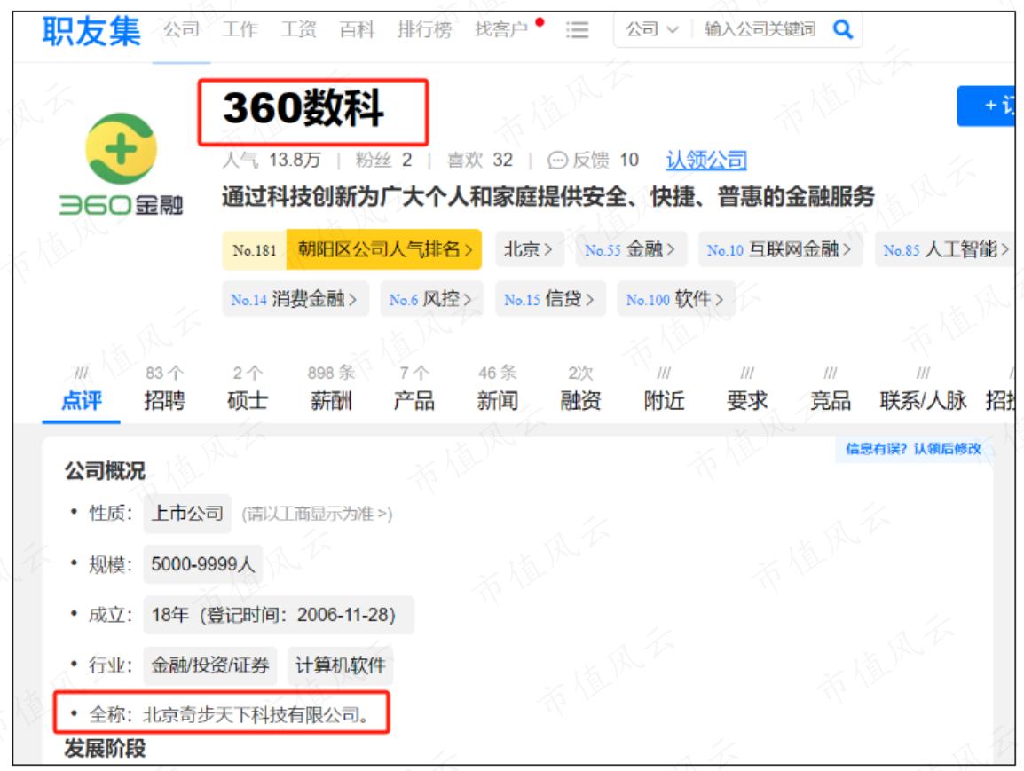Click the company keyword search field
Image resolution: width=1024 pixels, height=771 pixels.
click(x=760, y=29)
